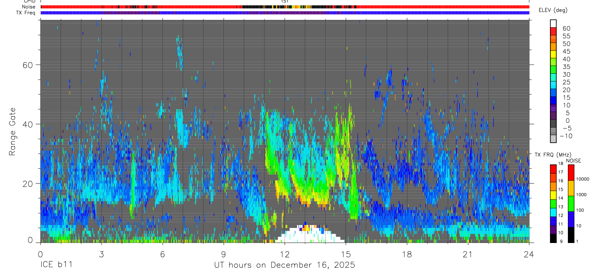This screenshot has height=275, width=595.
Task: Click the cyan block of the TX FRQ colorbar
Action: (x=553, y=211)
